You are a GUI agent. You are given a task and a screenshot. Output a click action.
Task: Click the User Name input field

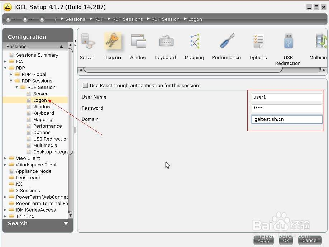pos(287,97)
